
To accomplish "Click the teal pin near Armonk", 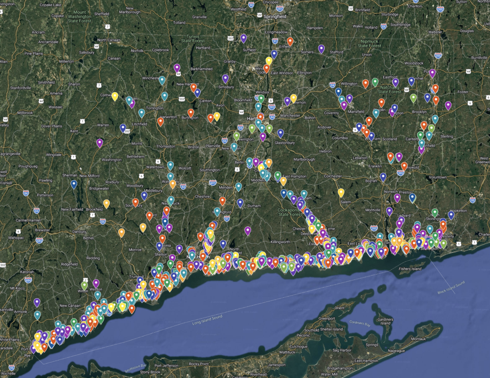I will pyautogui.click(x=37, y=315).
